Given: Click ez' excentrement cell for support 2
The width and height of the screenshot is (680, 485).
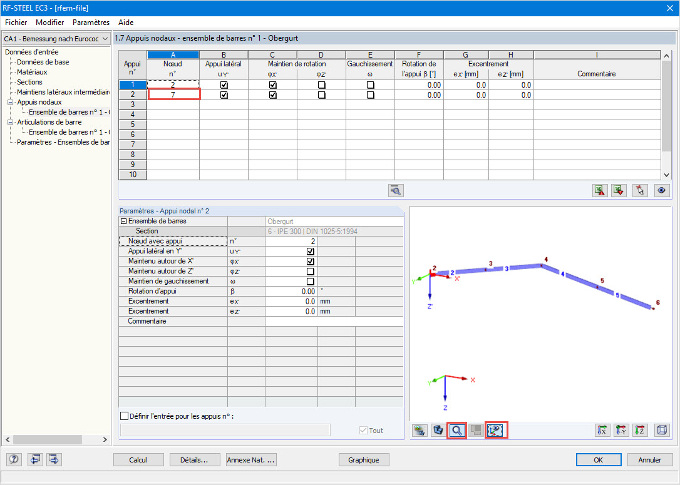Looking at the screenshot, I should pyautogui.click(x=511, y=95).
